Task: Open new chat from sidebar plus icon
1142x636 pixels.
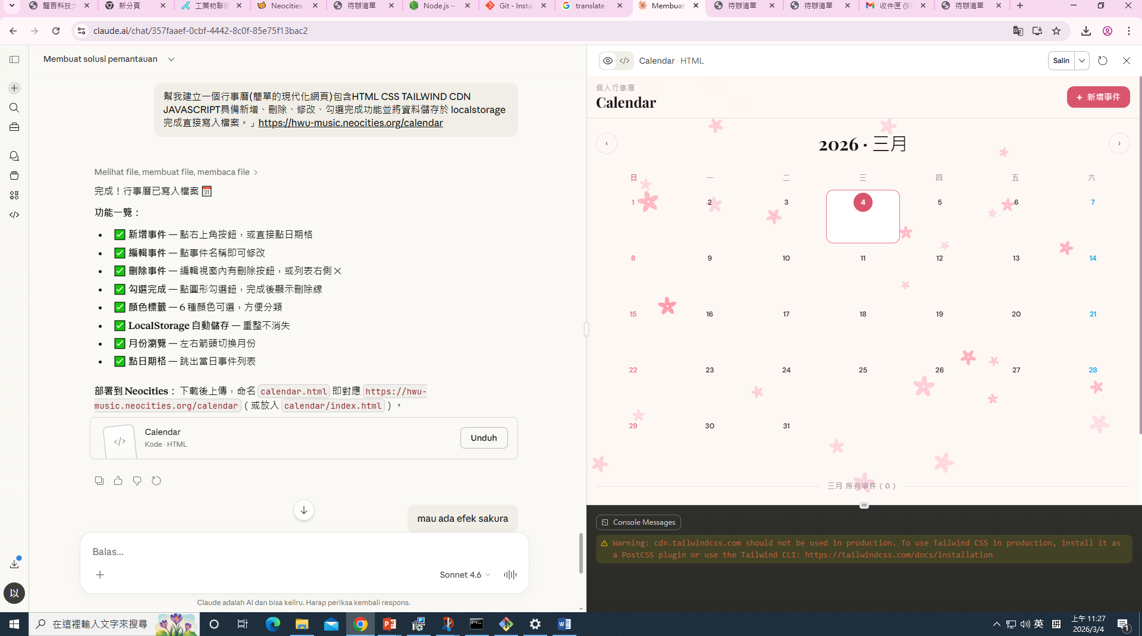Action: (14, 88)
